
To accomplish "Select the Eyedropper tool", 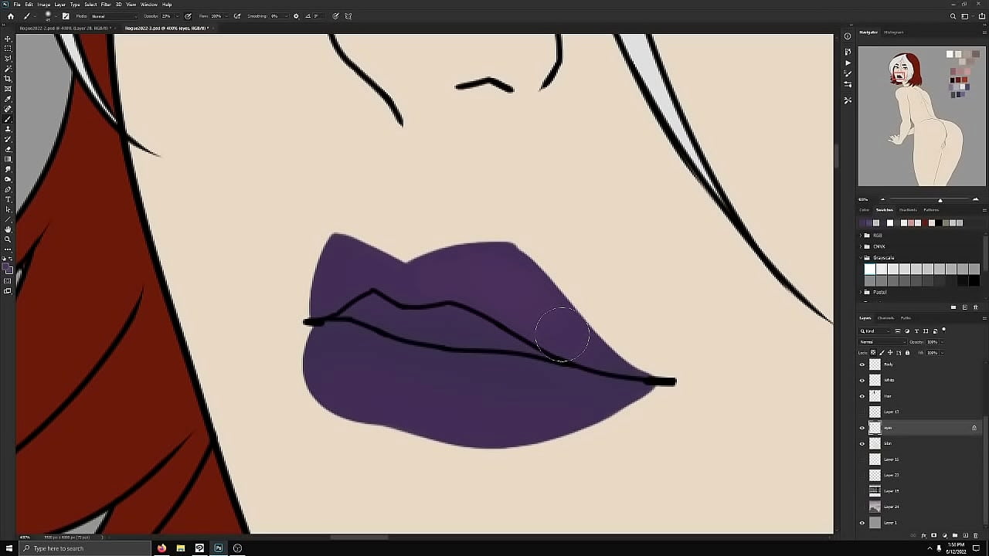I will (8, 98).
